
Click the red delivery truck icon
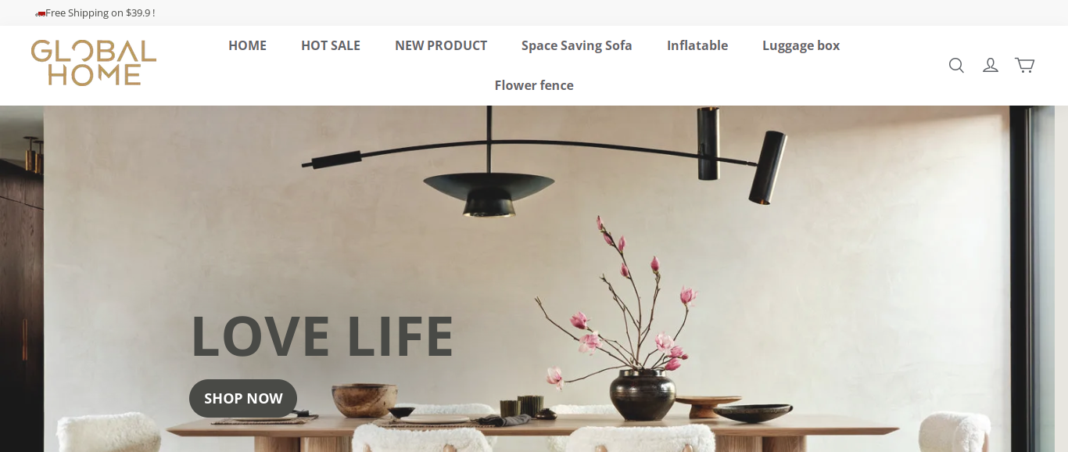coord(40,13)
